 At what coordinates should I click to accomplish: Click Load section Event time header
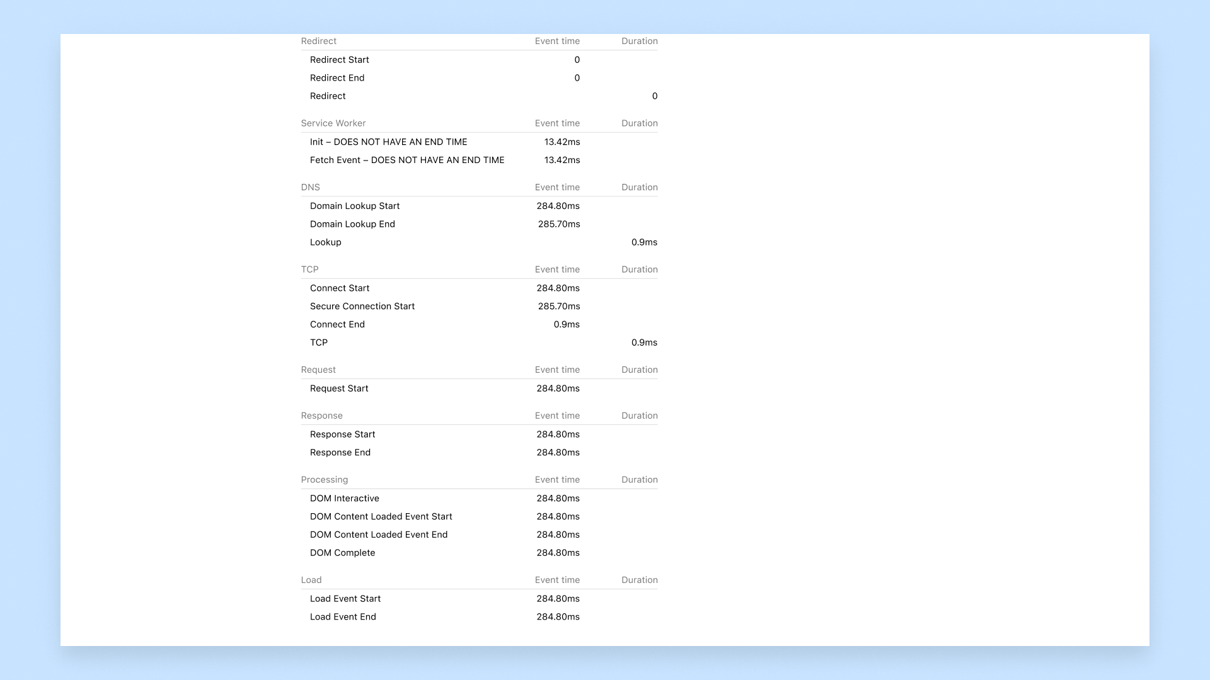[556, 580]
